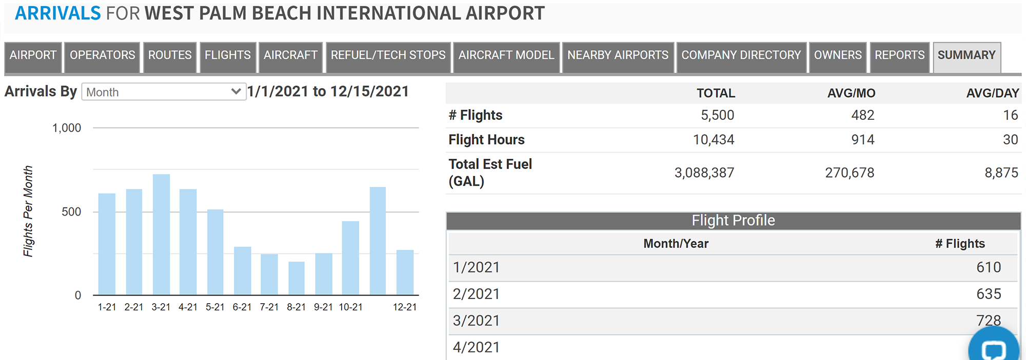The height and width of the screenshot is (360, 1026).
Task: Click the 5-21 bar in the chart
Action: 215,252
